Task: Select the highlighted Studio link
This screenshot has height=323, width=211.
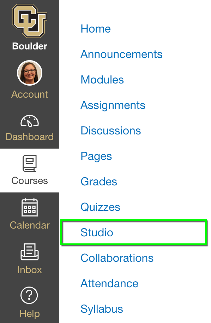Action: click(x=97, y=232)
